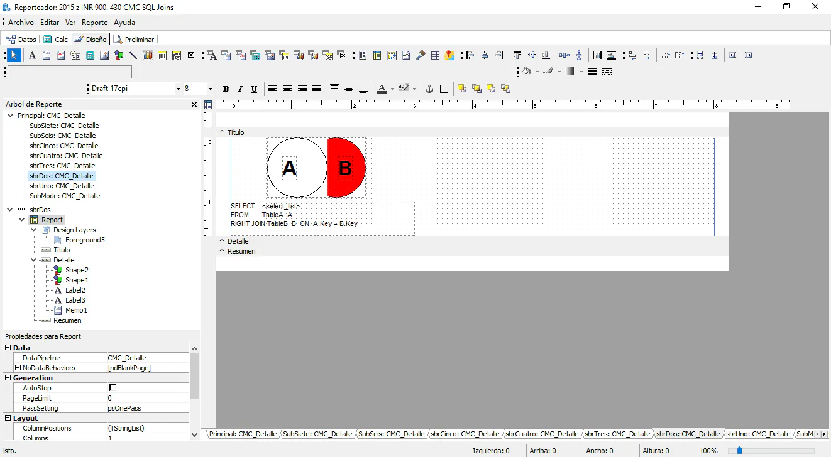Screen dimensions: 831x457
Task: Select the Line tool icon
Action: click(x=133, y=55)
